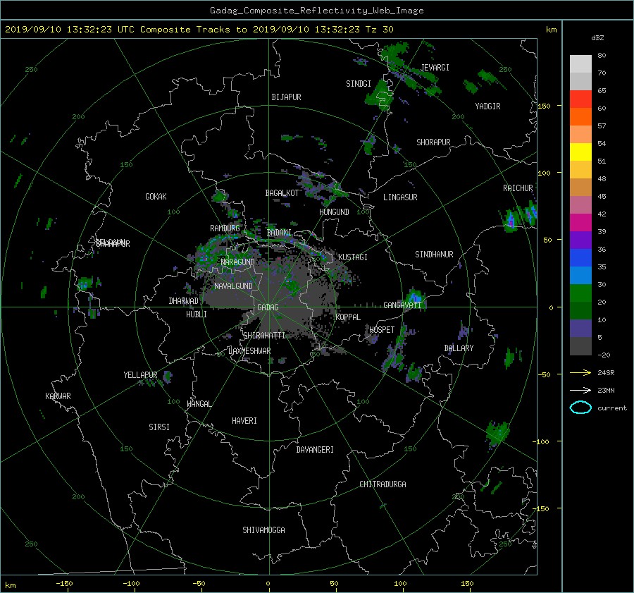Screen dimensions: 634x593
Task: Click the HUNGUND city label
Action: [x=334, y=212]
